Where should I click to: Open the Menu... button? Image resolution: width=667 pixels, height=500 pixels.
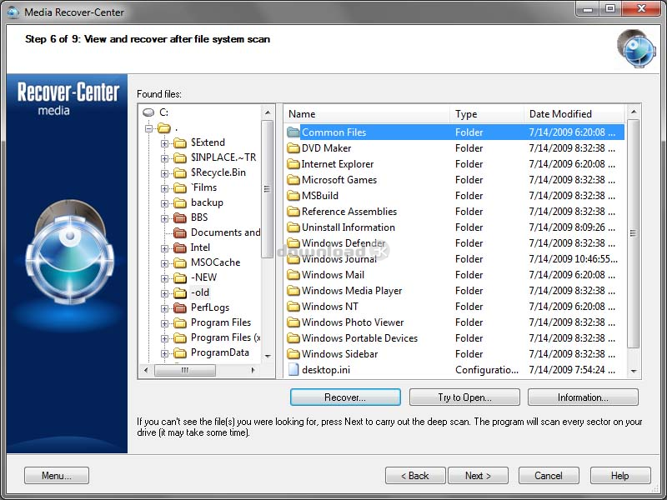[x=57, y=475]
